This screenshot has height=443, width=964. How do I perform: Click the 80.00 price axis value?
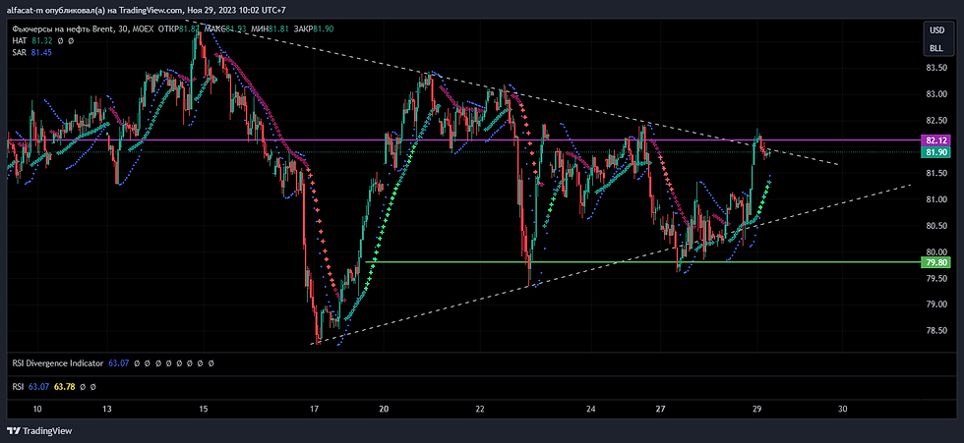935,252
